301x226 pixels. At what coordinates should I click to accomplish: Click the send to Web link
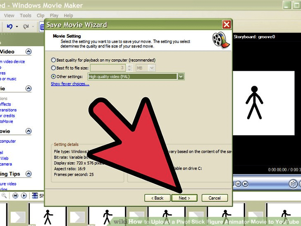4,159
